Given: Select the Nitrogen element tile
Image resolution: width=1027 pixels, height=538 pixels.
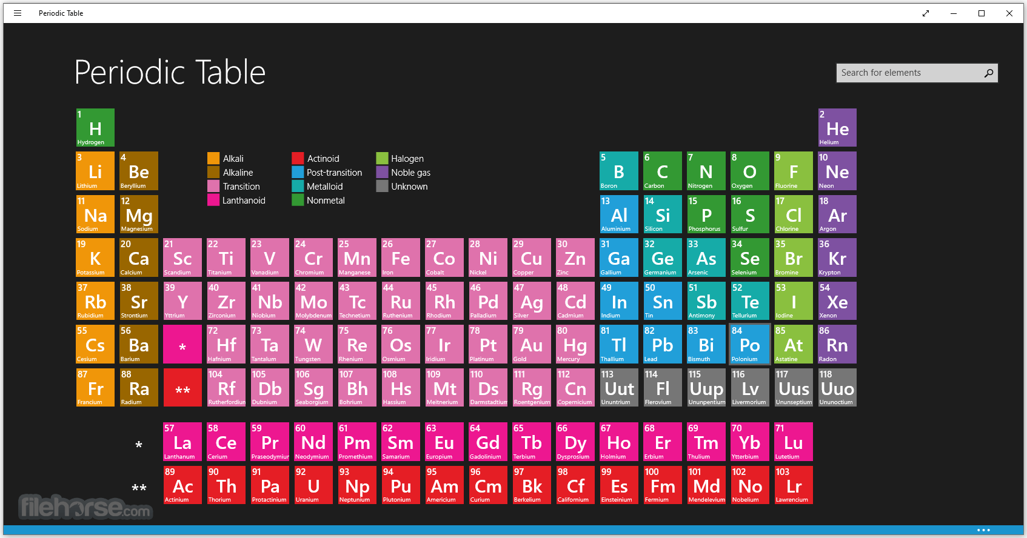Looking at the screenshot, I should click(x=706, y=171).
